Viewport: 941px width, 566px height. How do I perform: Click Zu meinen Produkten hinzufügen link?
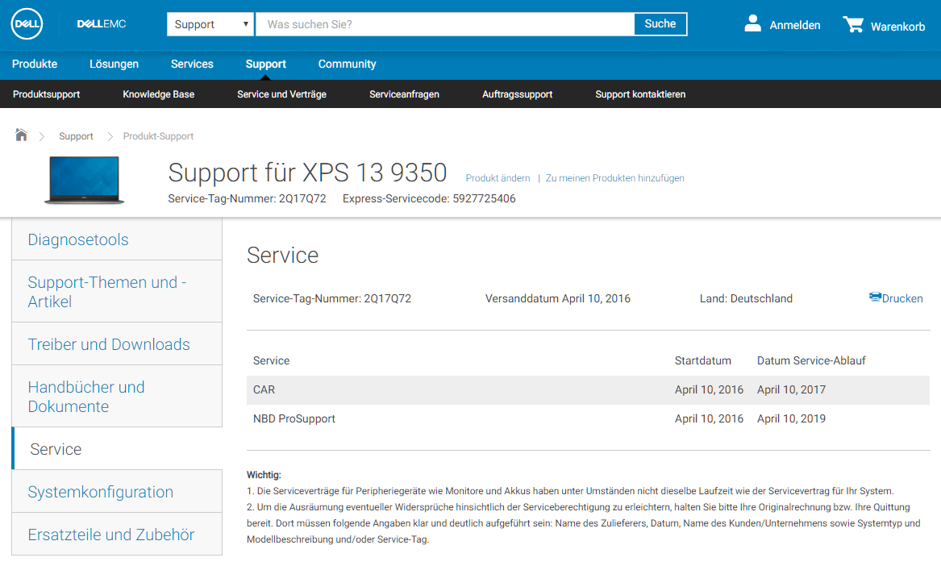[x=614, y=178]
